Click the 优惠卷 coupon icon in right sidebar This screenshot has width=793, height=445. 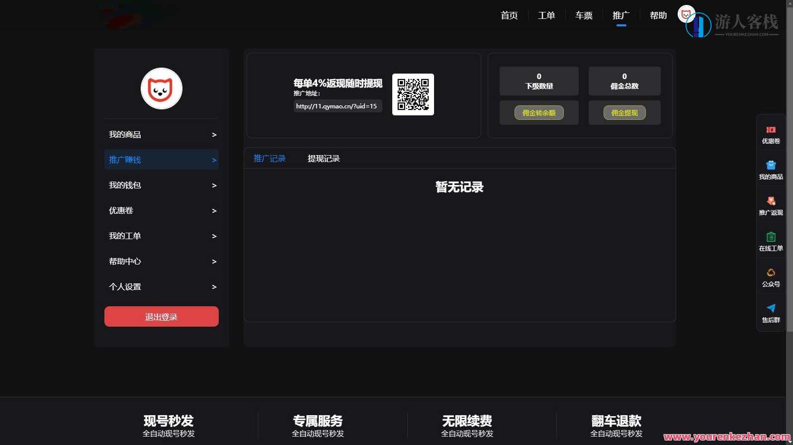771,130
